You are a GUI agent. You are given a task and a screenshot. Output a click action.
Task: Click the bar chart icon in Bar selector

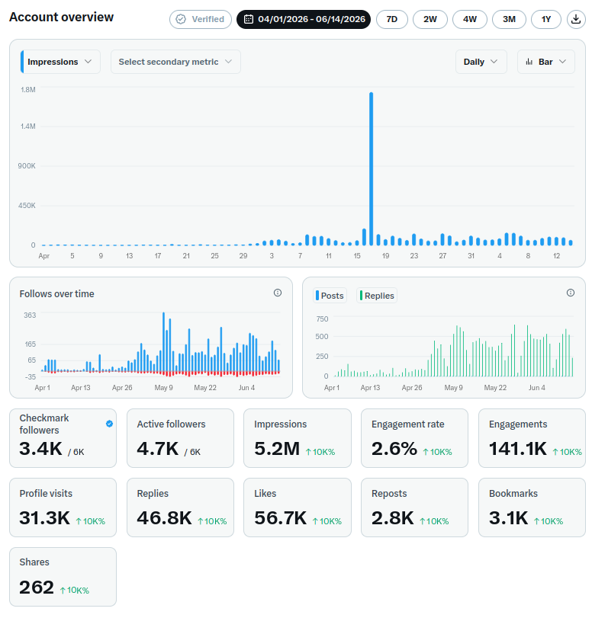coord(529,62)
